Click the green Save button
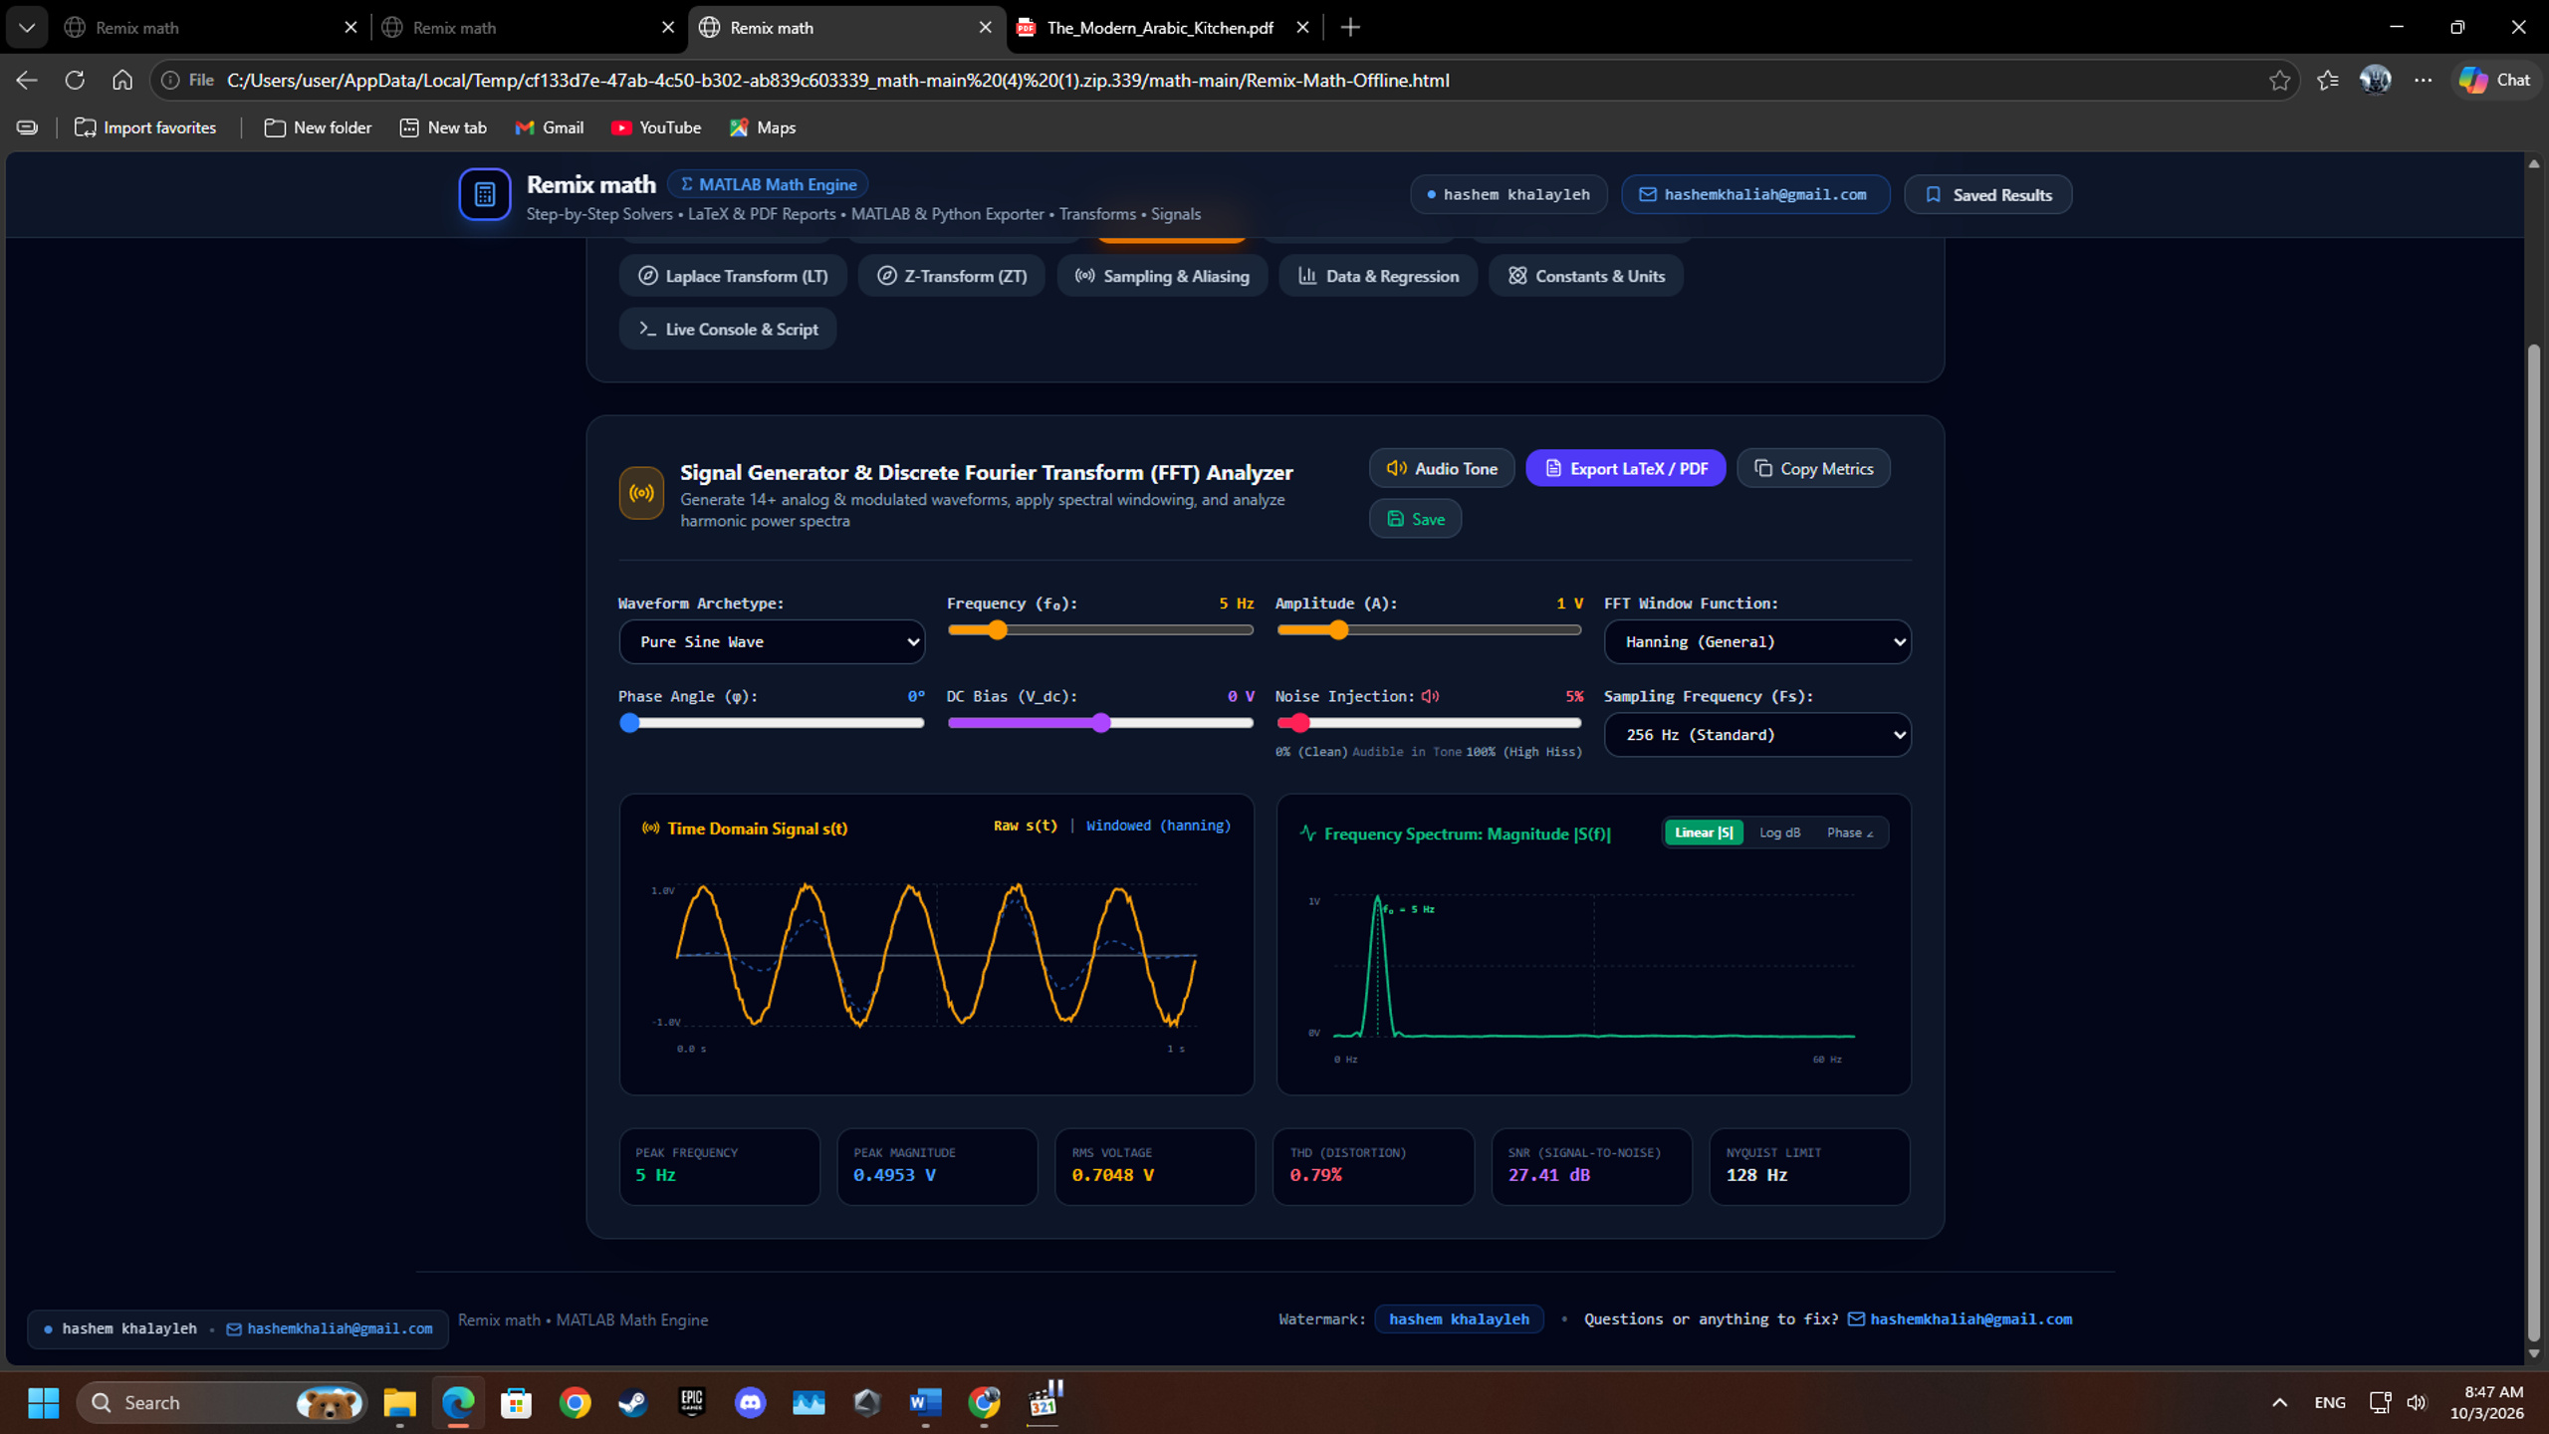Viewport: 2549px width, 1434px height. click(1415, 519)
